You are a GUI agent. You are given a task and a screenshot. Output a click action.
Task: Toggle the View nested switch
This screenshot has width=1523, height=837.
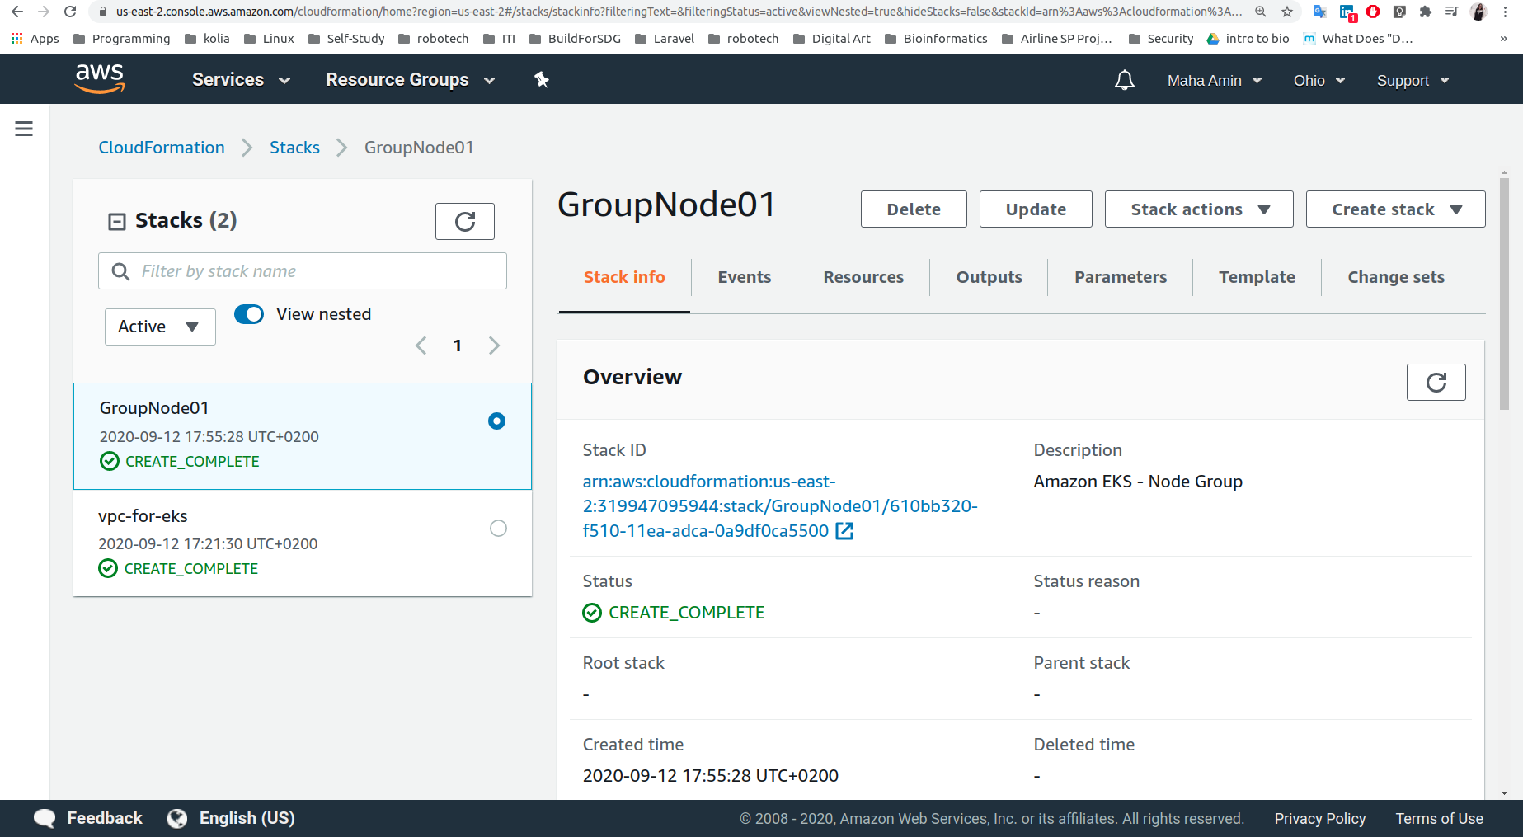tap(249, 314)
